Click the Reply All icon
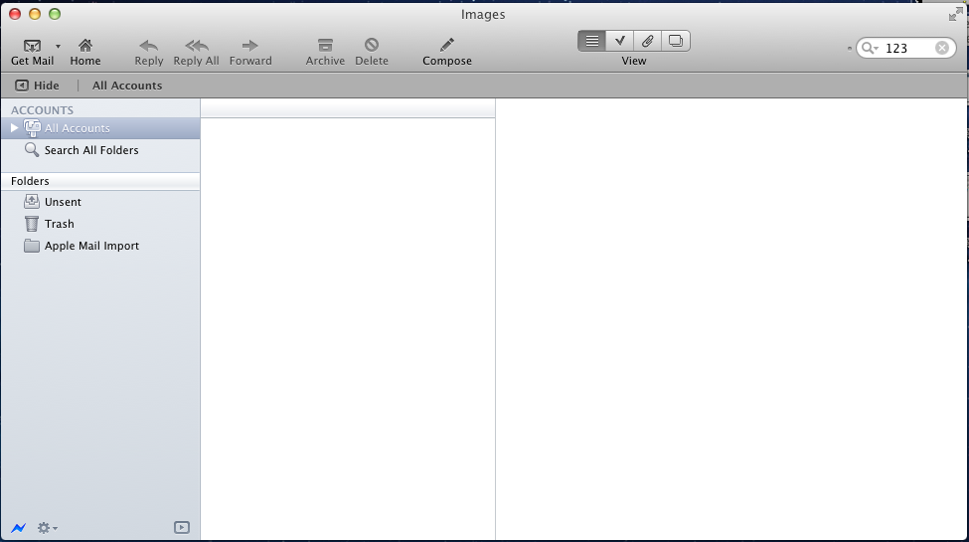This screenshot has width=969, height=542. pos(196,46)
